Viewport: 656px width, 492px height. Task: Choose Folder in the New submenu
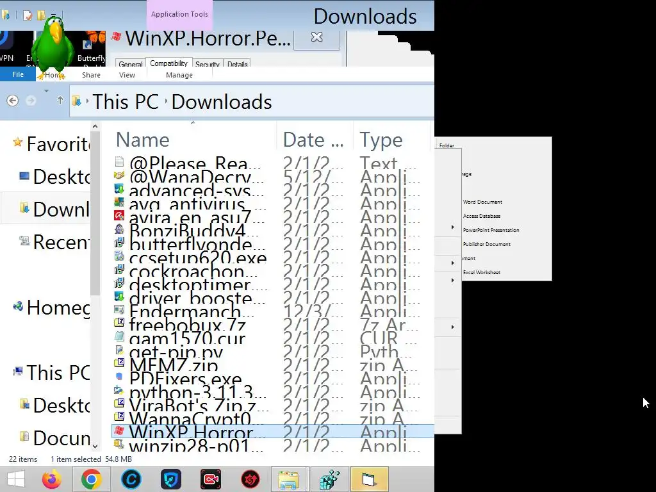[x=447, y=145]
